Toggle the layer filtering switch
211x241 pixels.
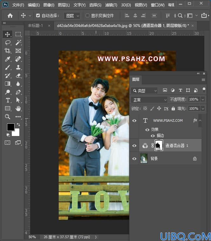pyautogui.click(x=204, y=90)
